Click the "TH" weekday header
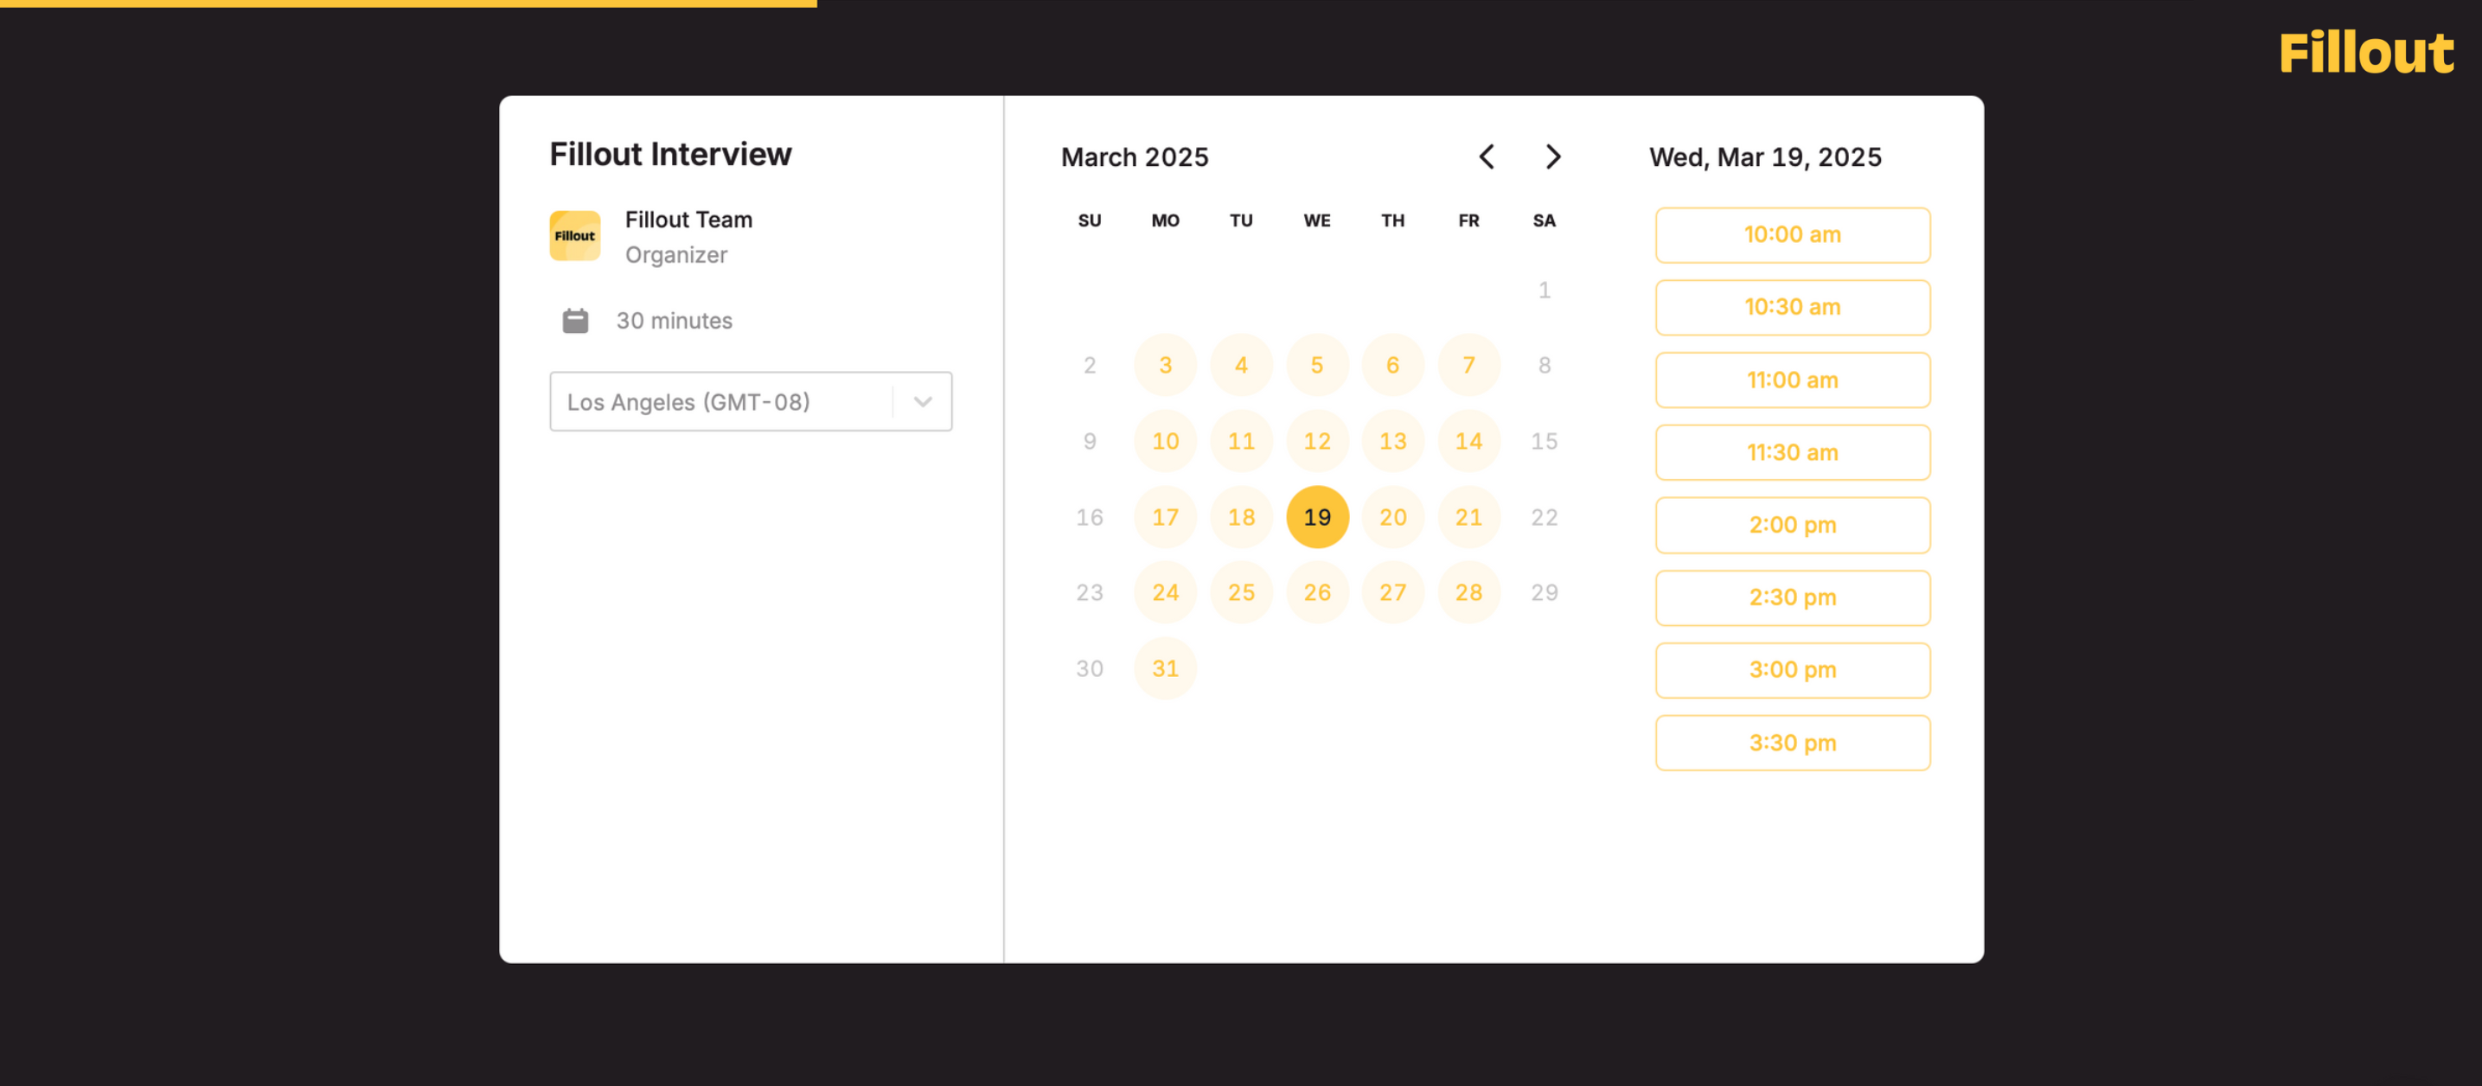Viewport: 2482px width, 1086px height. click(1392, 220)
